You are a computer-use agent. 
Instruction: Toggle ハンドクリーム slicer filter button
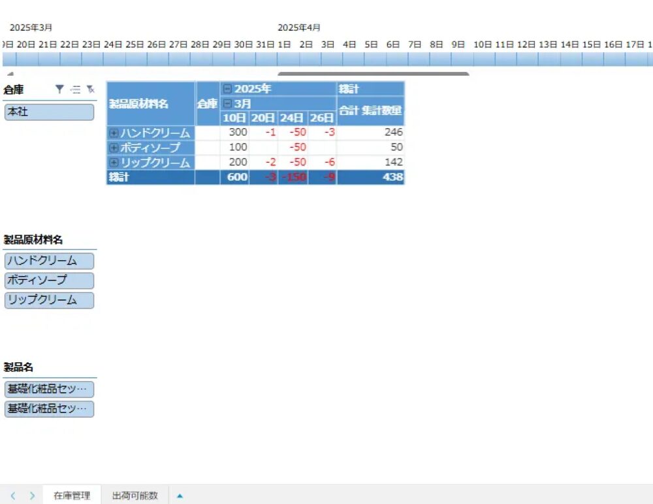(x=49, y=261)
